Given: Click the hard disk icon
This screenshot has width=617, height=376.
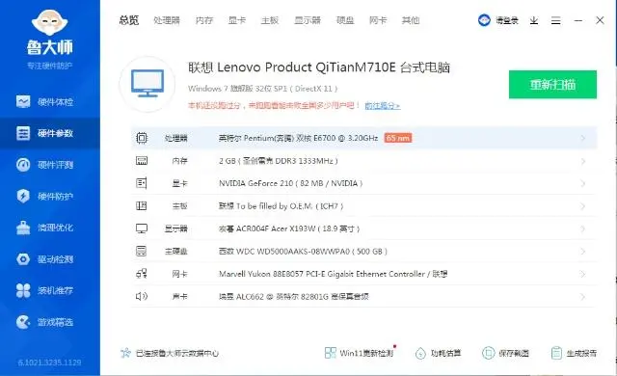Looking at the screenshot, I should 142,251.
